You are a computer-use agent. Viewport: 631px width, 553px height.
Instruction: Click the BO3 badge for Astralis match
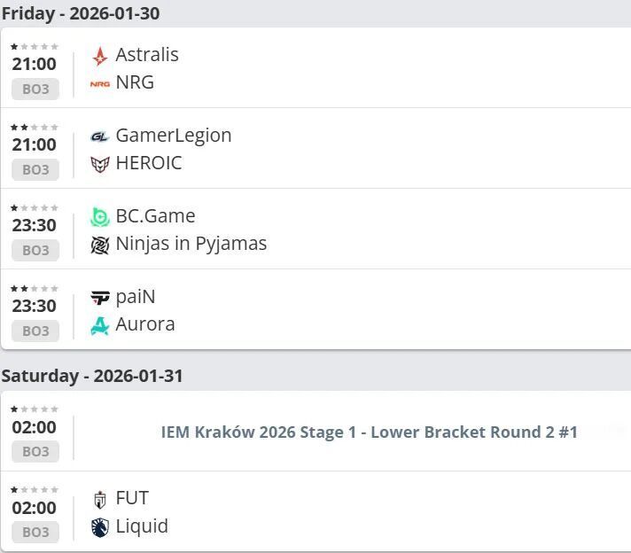(35, 90)
